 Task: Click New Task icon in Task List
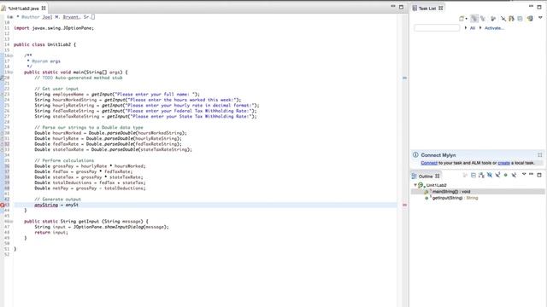[462, 19]
